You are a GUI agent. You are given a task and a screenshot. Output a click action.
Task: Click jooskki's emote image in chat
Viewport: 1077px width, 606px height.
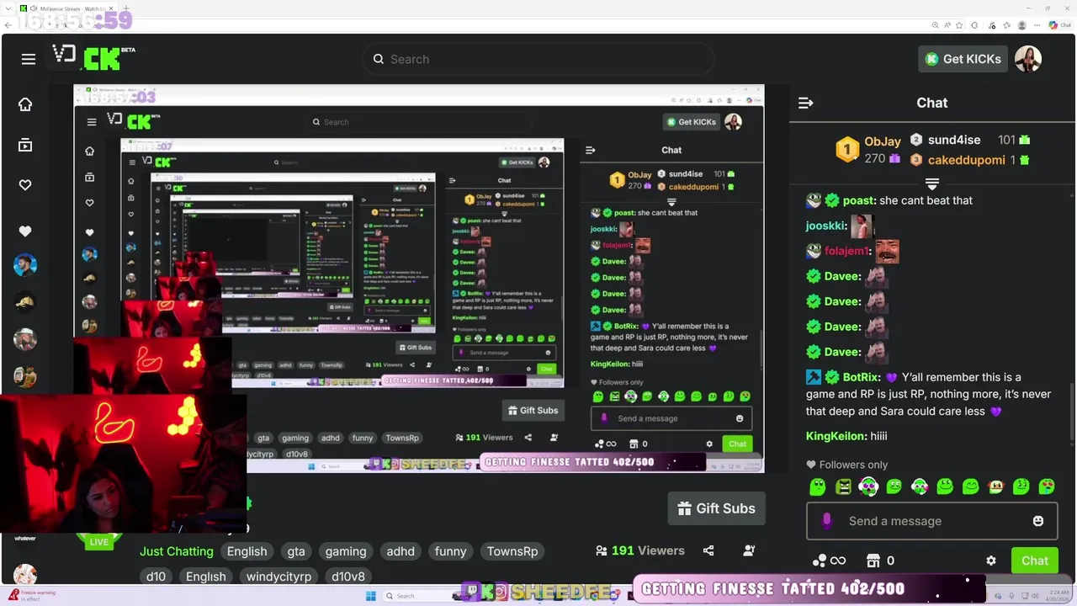862,226
